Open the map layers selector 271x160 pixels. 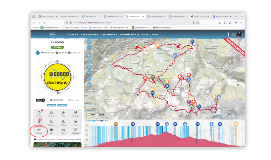89,55
